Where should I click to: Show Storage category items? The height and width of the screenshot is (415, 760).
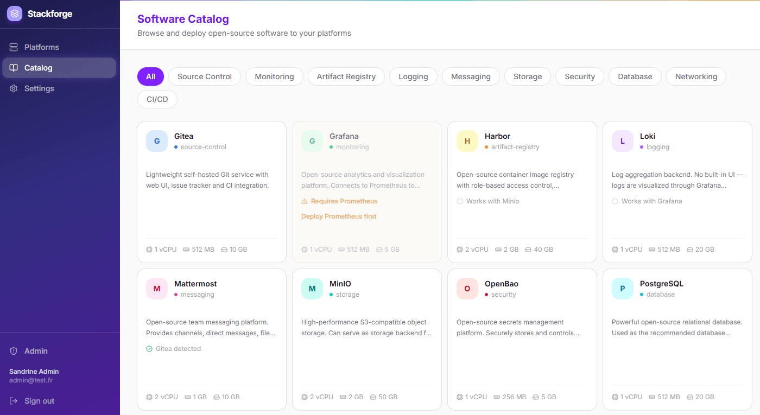pyautogui.click(x=528, y=76)
